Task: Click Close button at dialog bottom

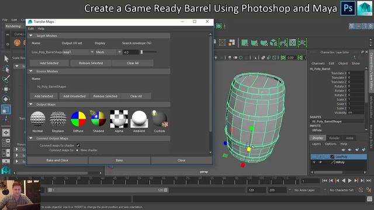Action: [182, 160]
